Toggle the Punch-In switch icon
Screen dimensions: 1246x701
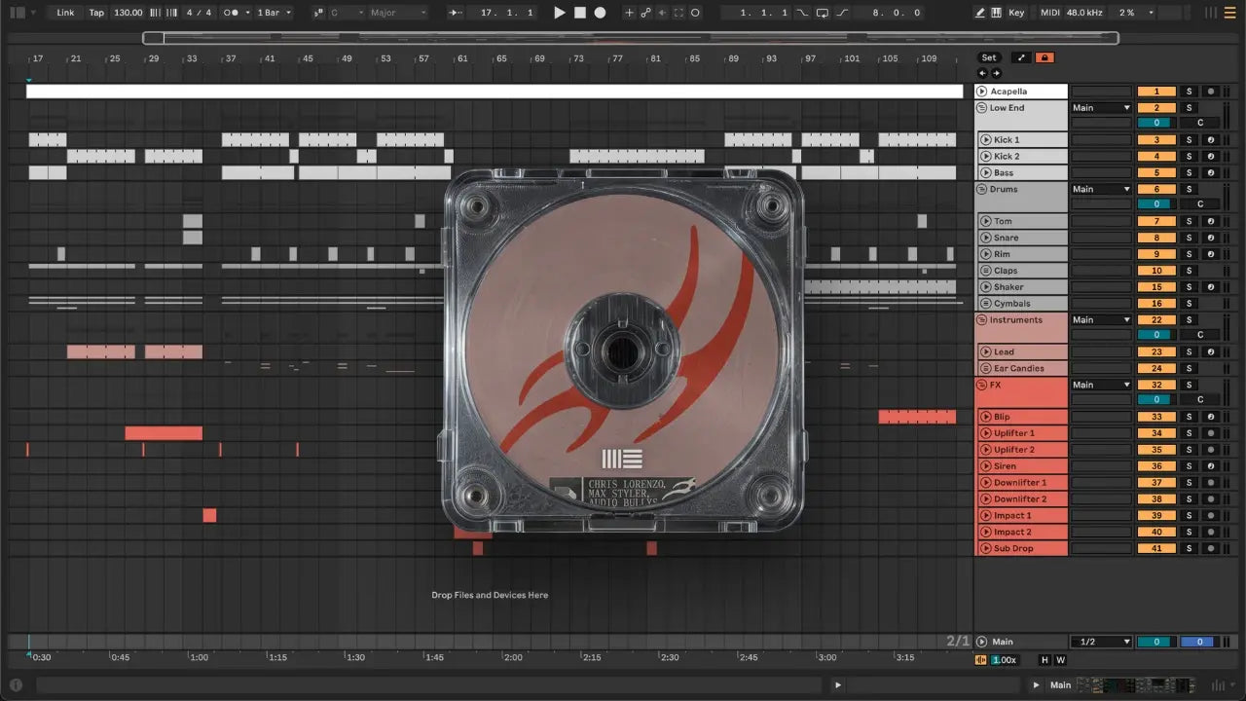pos(801,13)
